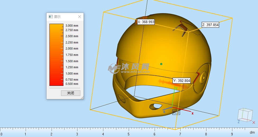The image size is (258, 137).
Task: Click the 1.750 mm legend value
Action: tap(72, 55)
